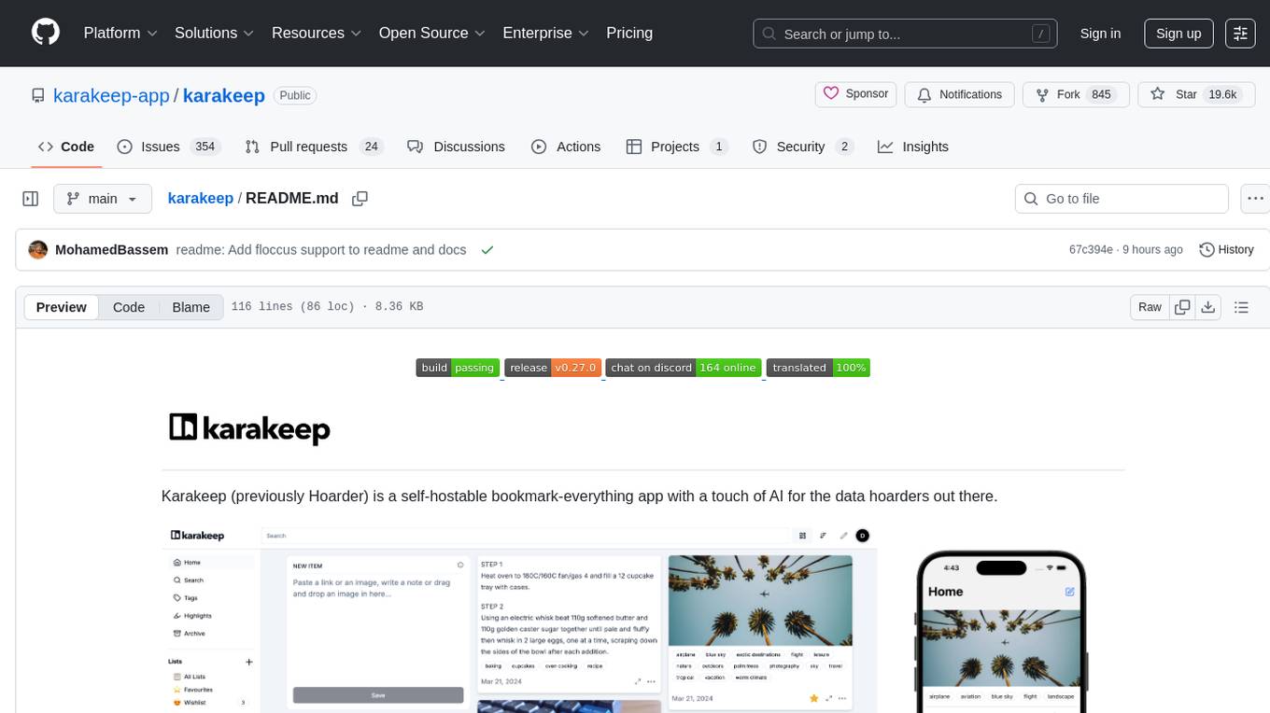Switch to Blame file view

coord(190,307)
